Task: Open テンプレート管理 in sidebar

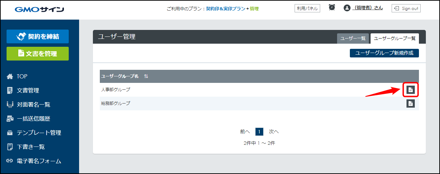Action: tap(39, 133)
